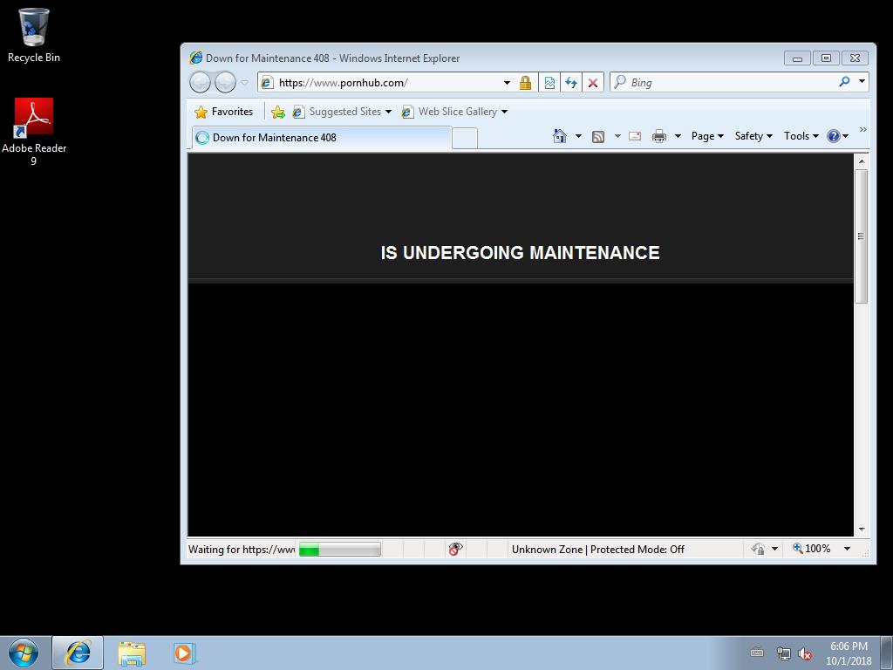Click the RSS feeds icon

coord(598,136)
